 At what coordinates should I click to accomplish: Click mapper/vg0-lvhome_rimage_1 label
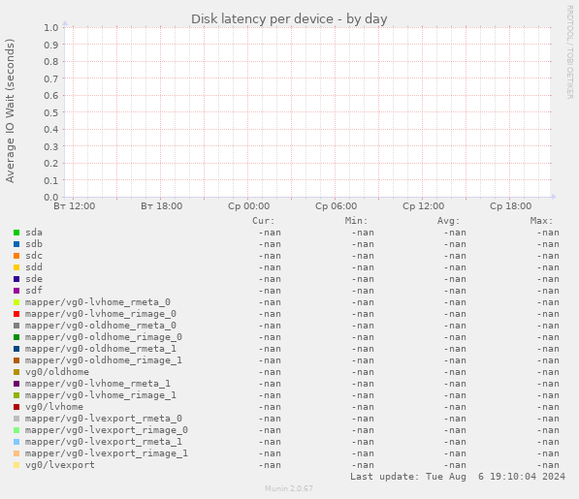point(101,395)
